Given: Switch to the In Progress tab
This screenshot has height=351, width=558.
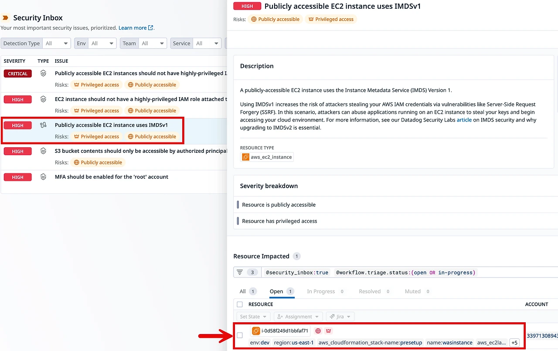Looking at the screenshot, I should coord(321,291).
